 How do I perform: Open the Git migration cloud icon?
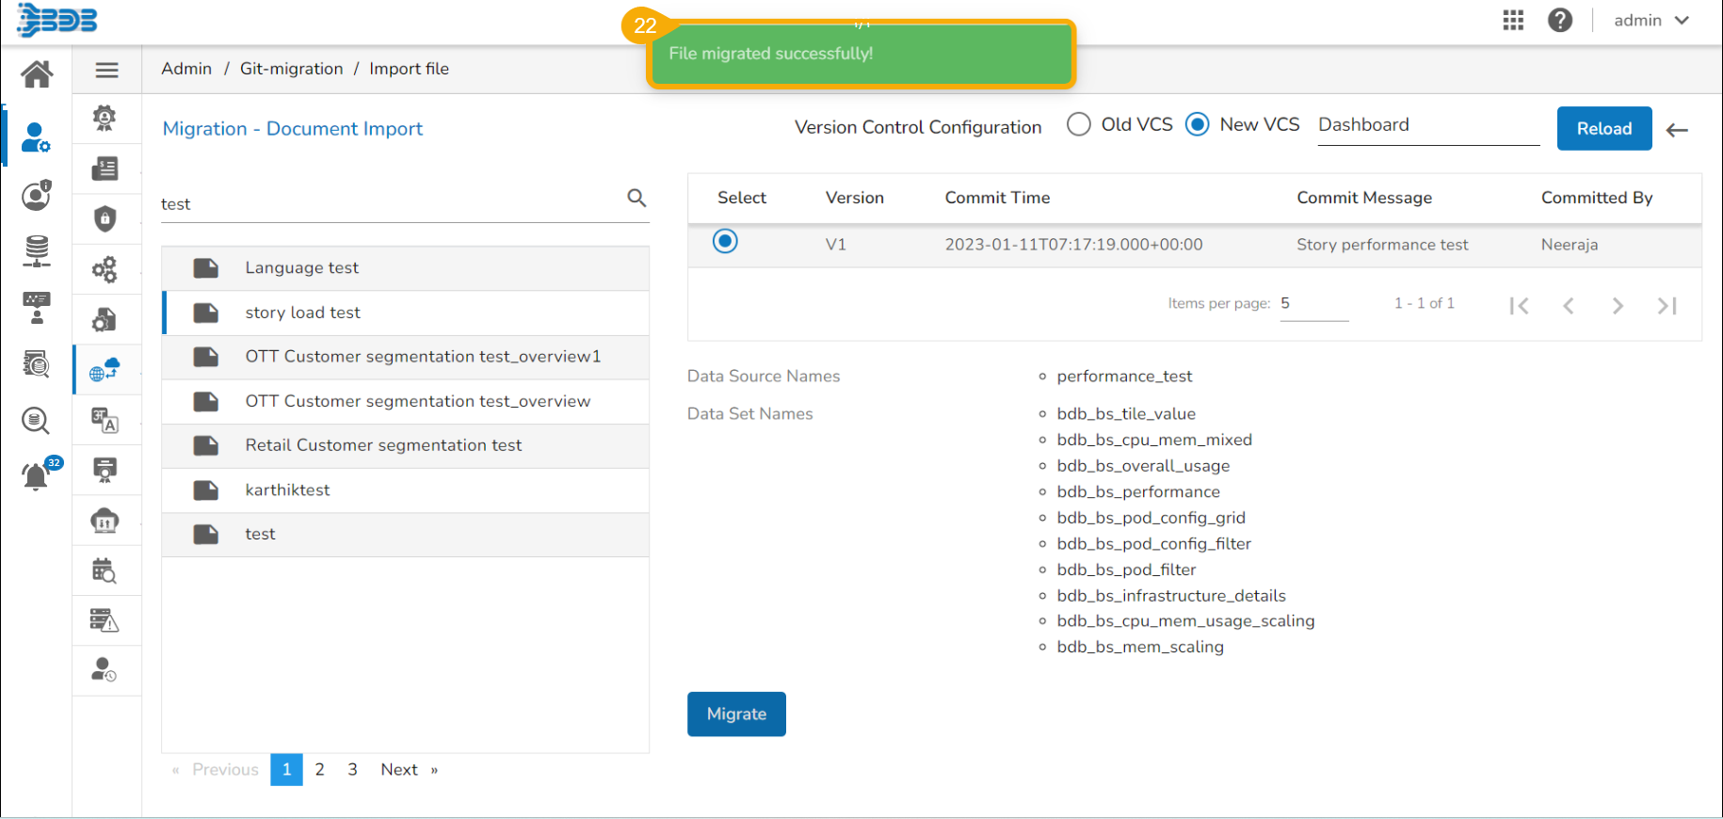click(105, 370)
